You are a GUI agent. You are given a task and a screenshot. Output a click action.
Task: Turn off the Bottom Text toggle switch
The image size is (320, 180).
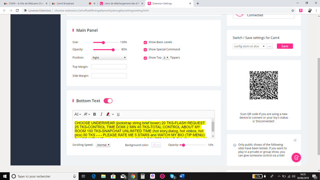[x=108, y=101]
